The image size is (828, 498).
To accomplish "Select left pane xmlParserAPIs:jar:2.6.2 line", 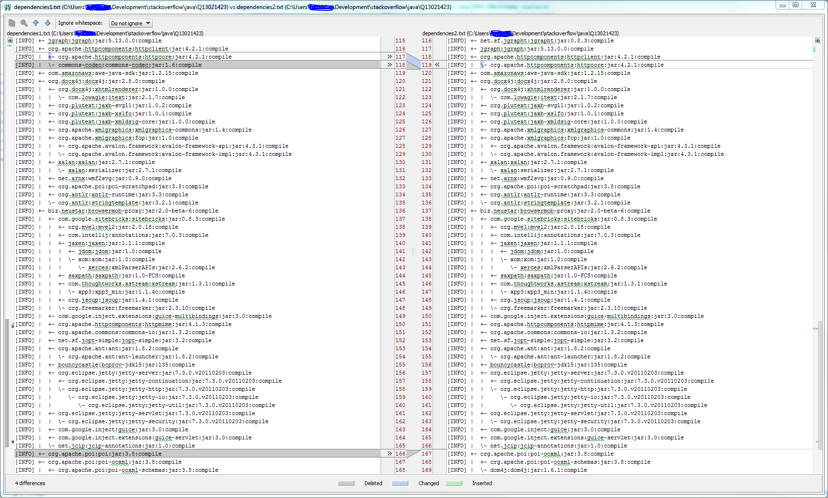I will coord(197,267).
